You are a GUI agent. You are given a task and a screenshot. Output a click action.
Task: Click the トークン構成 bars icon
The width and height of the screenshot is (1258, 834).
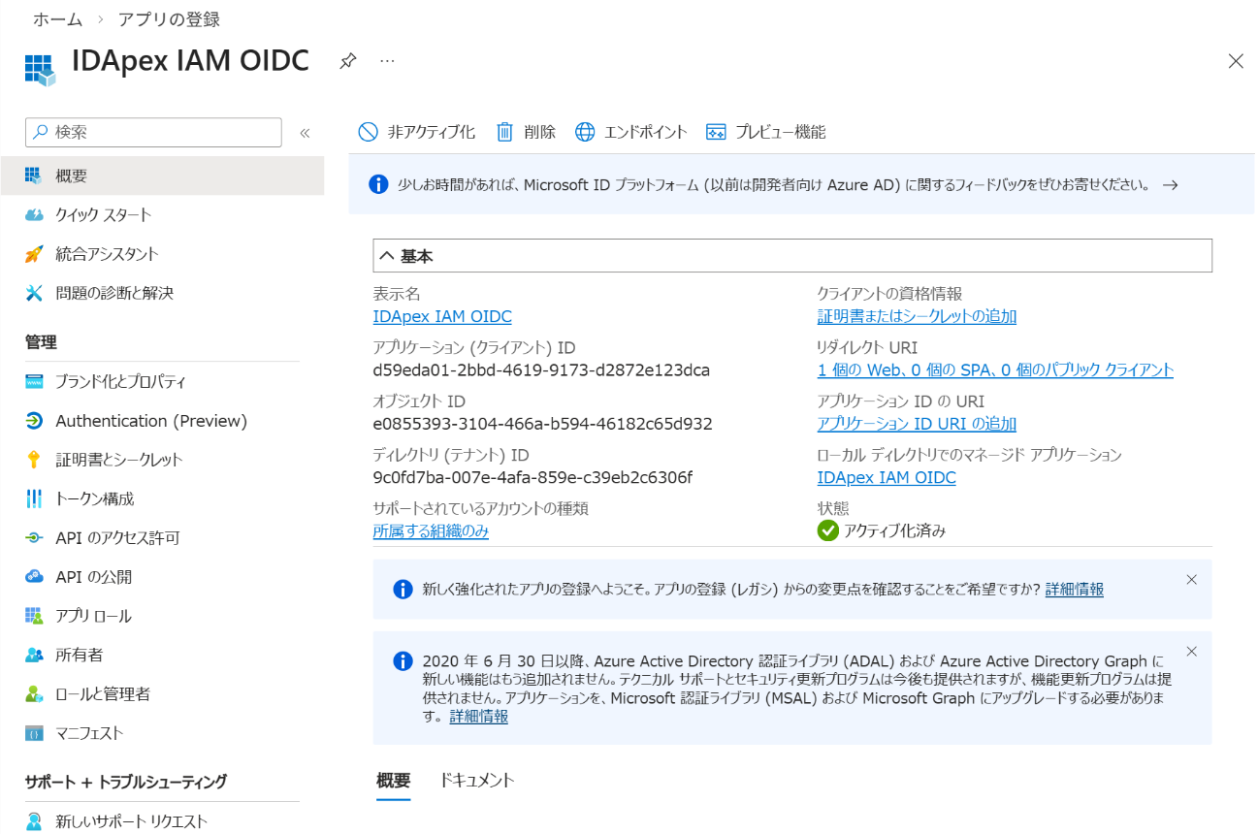(34, 498)
